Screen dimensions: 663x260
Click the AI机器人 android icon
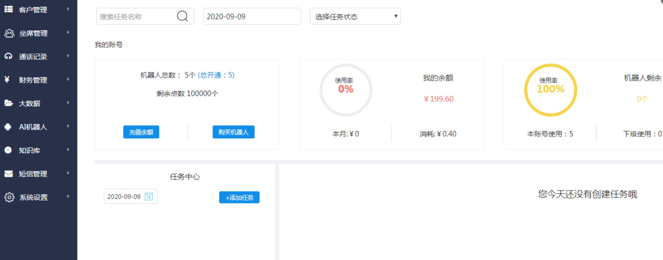(x=8, y=127)
